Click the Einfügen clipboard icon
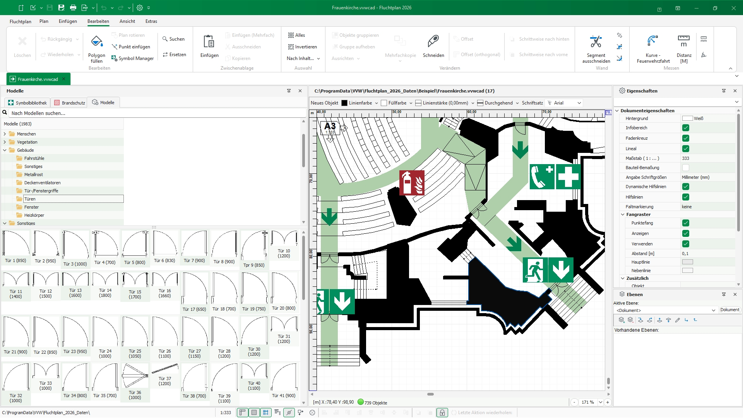The image size is (743, 418). (x=209, y=42)
